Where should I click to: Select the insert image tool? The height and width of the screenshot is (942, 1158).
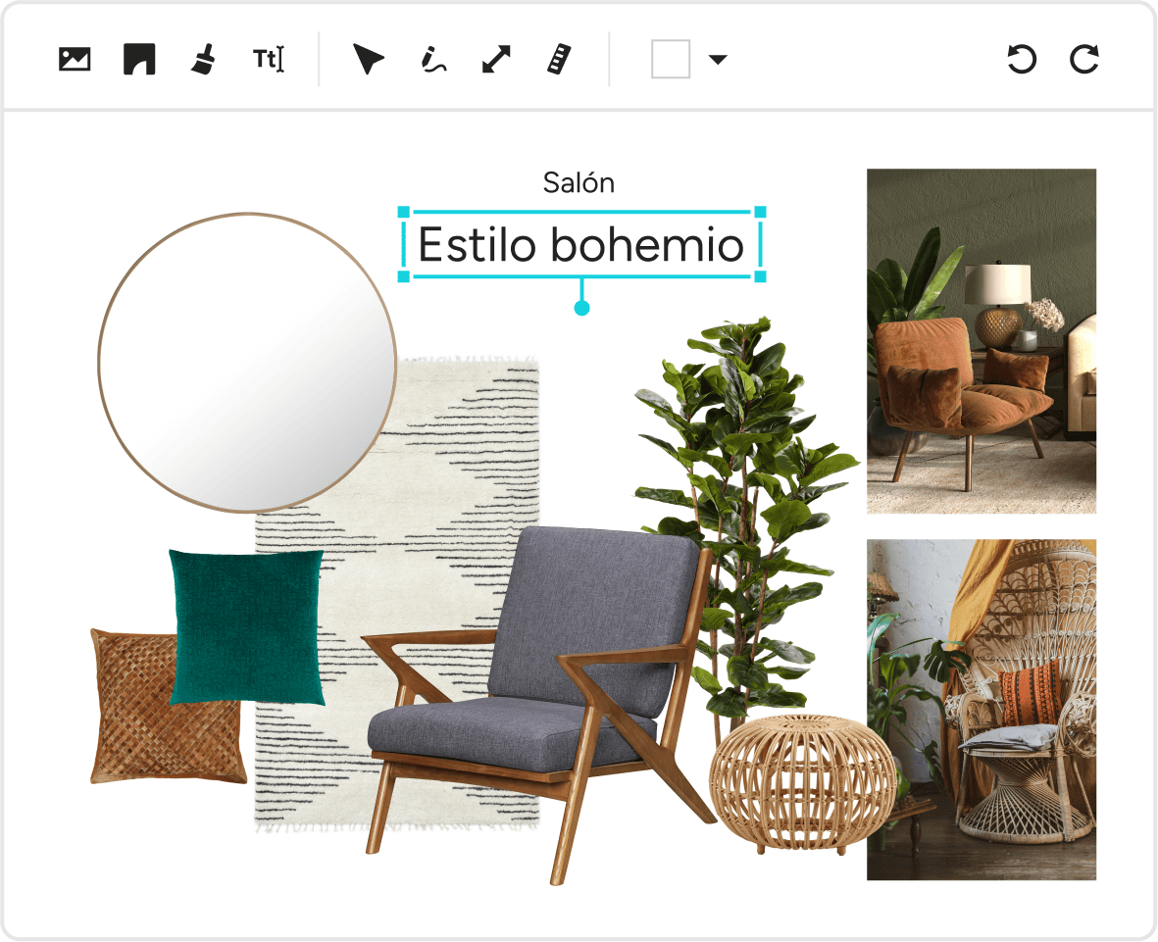tap(75, 60)
